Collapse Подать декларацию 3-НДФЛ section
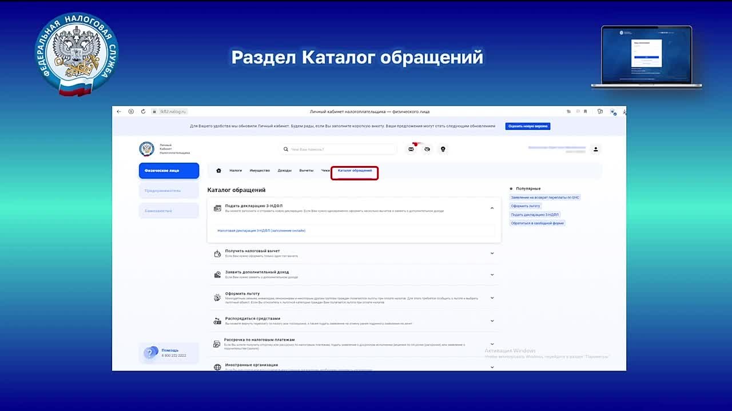Viewport: 732px width, 411px height. pyautogui.click(x=492, y=208)
